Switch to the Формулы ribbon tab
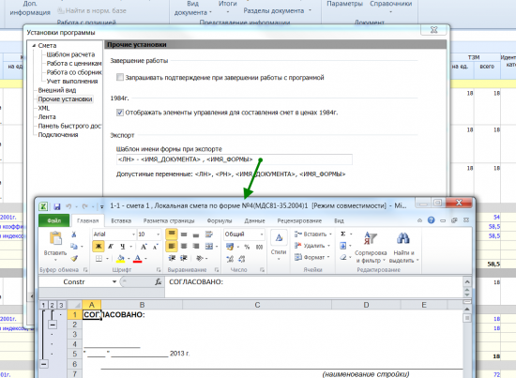This screenshot has height=378, width=516. click(220, 220)
